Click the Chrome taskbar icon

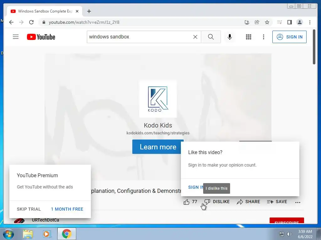pos(67,234)
